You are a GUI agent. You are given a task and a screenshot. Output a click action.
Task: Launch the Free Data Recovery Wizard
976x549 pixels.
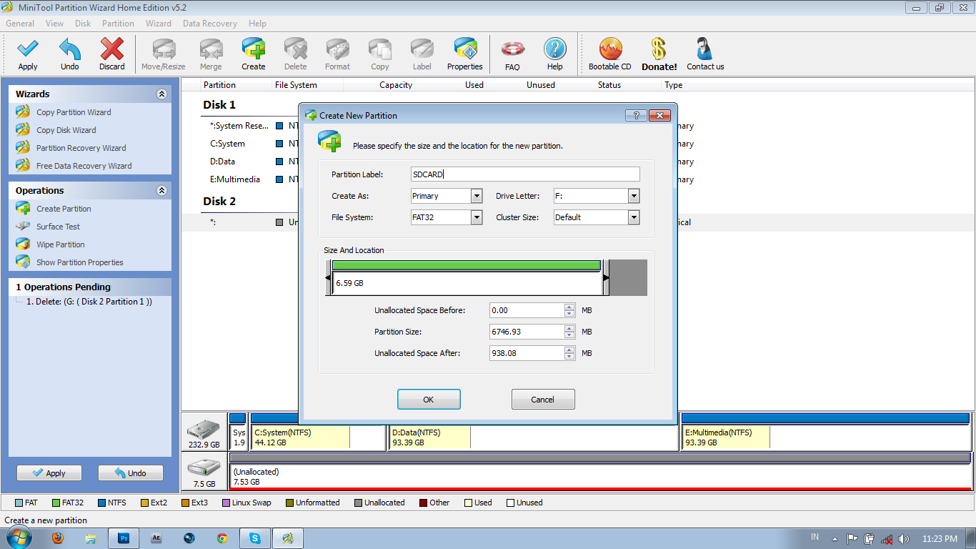tap(84, 166)
